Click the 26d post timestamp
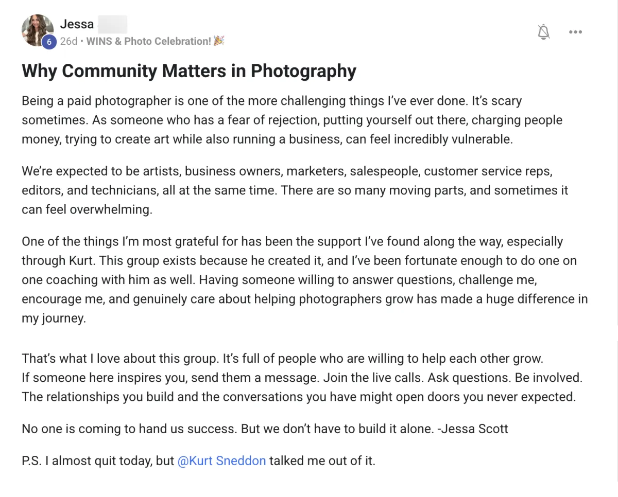618x497 pixels. 68,41
